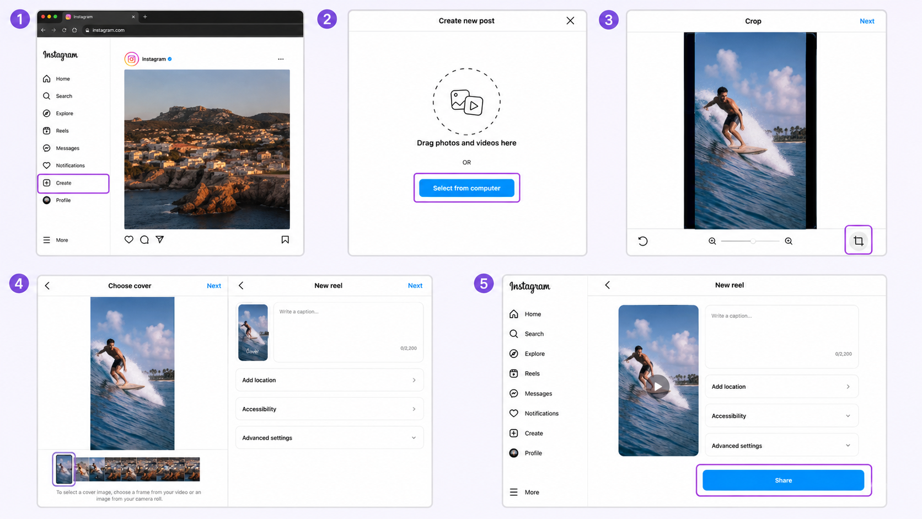Open a new browser tab with plus icon
The height and width of the screenshot is (519, 922).
coord(145,17)
